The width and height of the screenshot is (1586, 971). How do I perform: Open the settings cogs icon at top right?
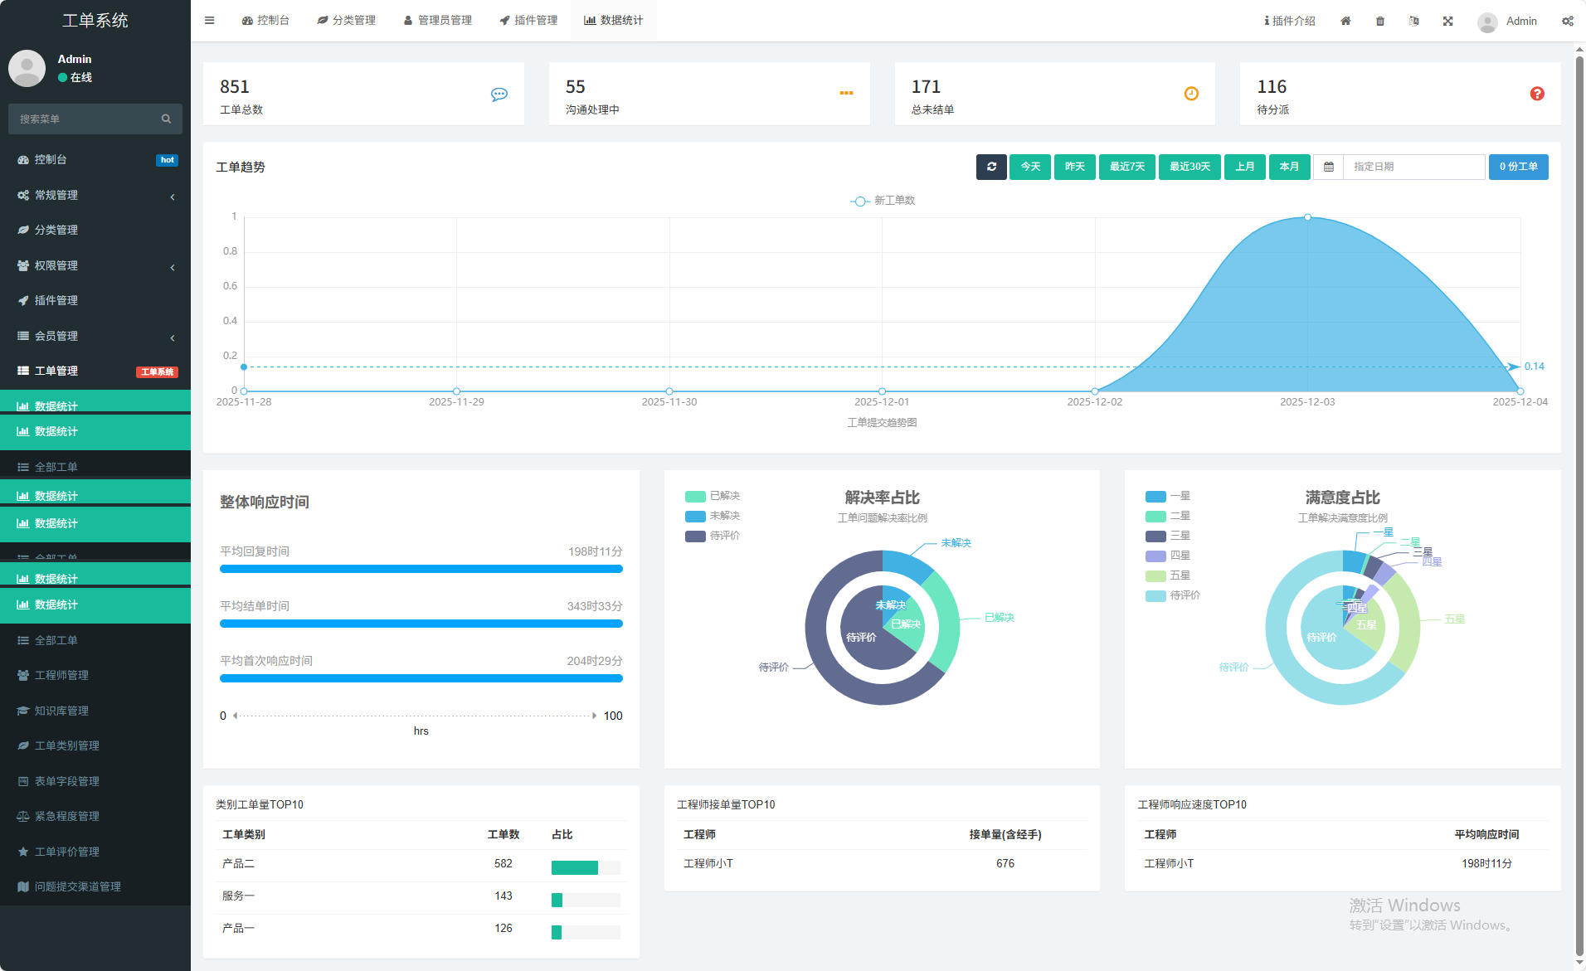click(x=1567, y=21)
